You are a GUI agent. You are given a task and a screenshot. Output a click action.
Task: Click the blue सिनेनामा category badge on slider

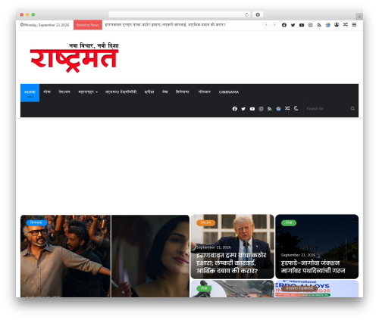click(x=36, y=223)
